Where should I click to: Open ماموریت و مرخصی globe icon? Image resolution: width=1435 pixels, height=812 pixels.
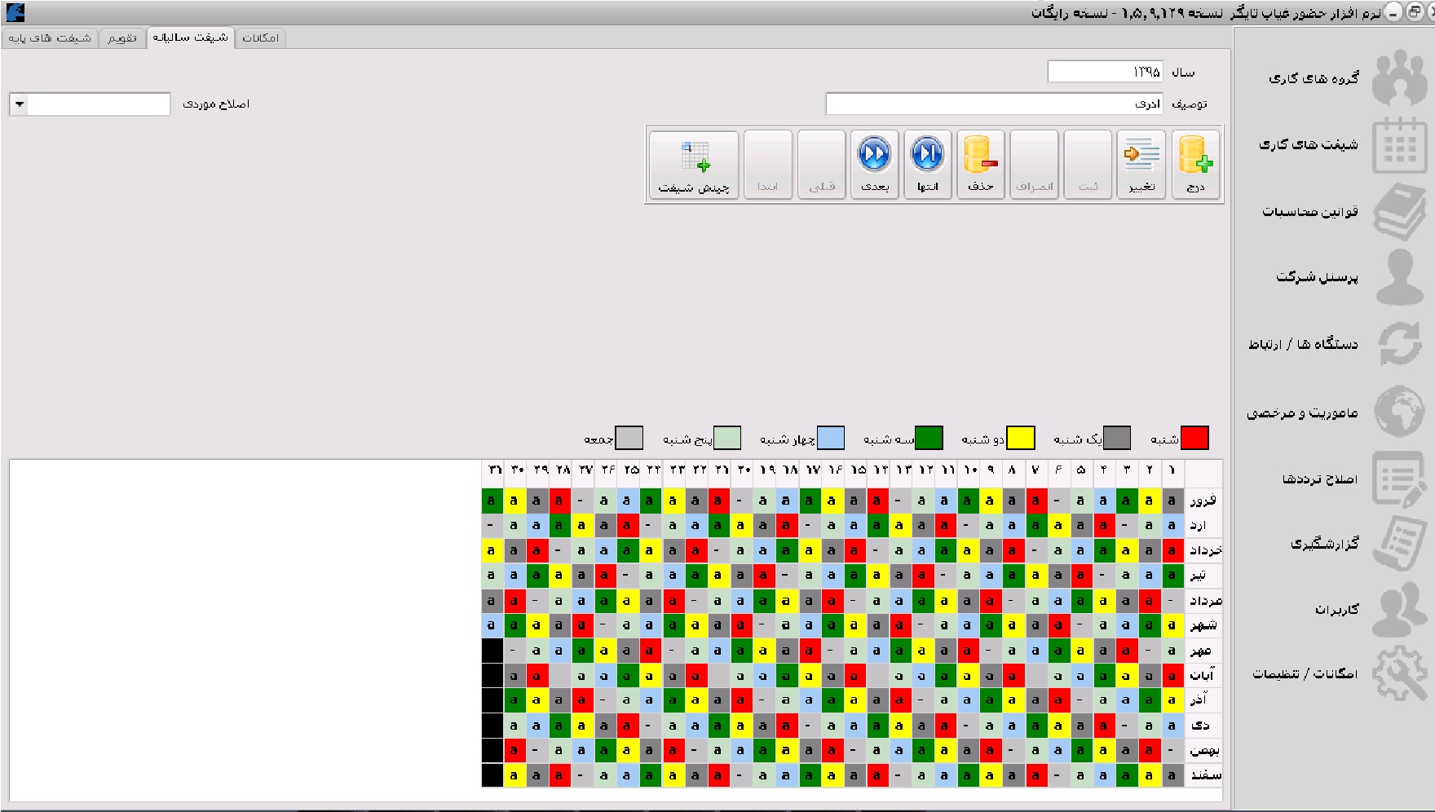1399,412
